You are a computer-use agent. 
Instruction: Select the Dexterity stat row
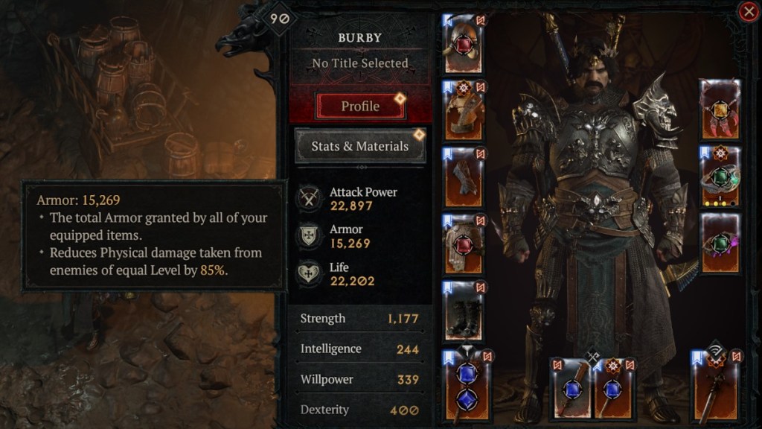[x=359, y=410]
